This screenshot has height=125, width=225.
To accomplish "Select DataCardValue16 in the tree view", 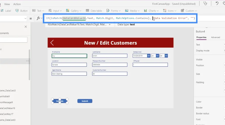I will (x=8, y=108).
